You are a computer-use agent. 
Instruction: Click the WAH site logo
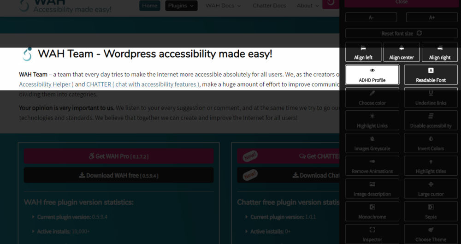point(24,5)
